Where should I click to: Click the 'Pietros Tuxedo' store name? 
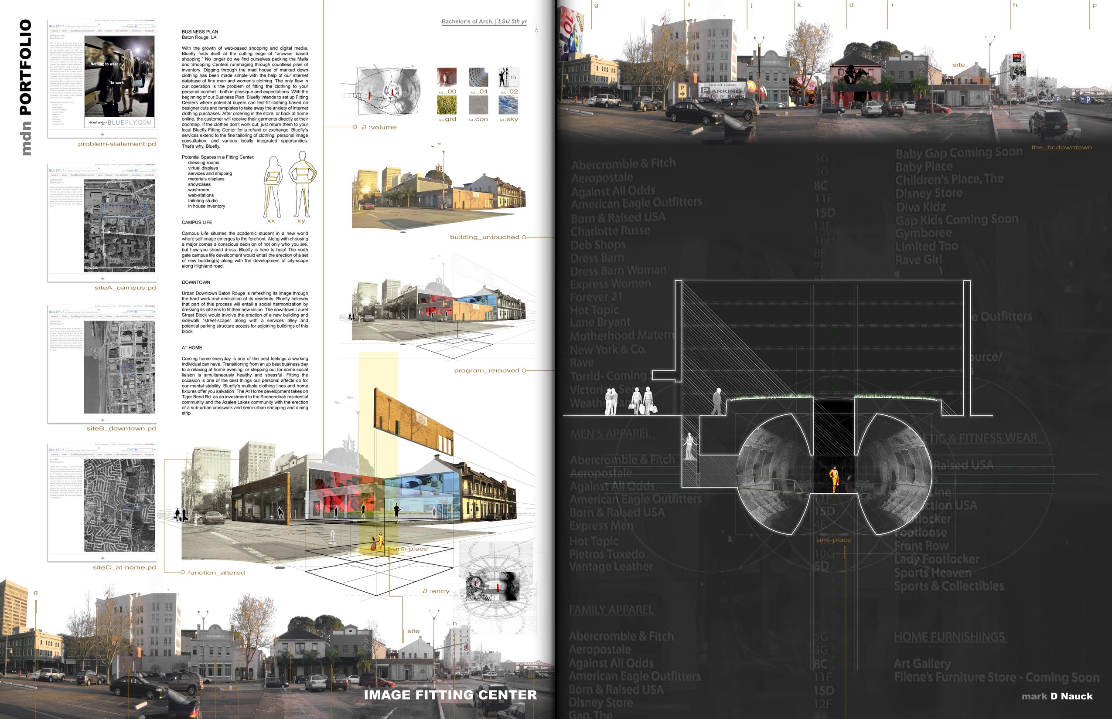point(607,554)
